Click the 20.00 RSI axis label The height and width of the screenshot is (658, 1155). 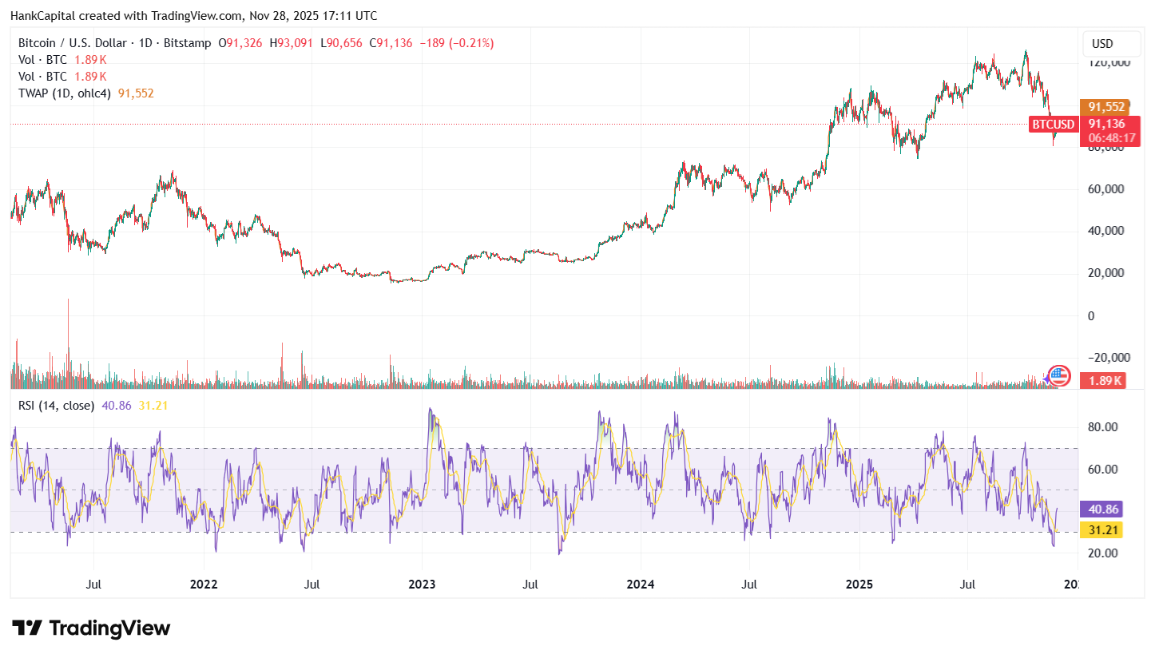tap(1101, 553)
